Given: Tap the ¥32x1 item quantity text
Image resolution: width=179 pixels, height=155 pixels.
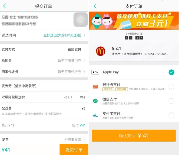Looking at the screenshot, I should [x=68, y=97].
